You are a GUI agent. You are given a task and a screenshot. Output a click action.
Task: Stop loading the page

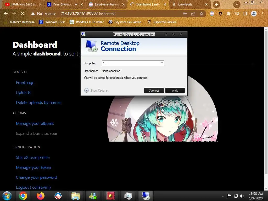(x=23, y=14)
